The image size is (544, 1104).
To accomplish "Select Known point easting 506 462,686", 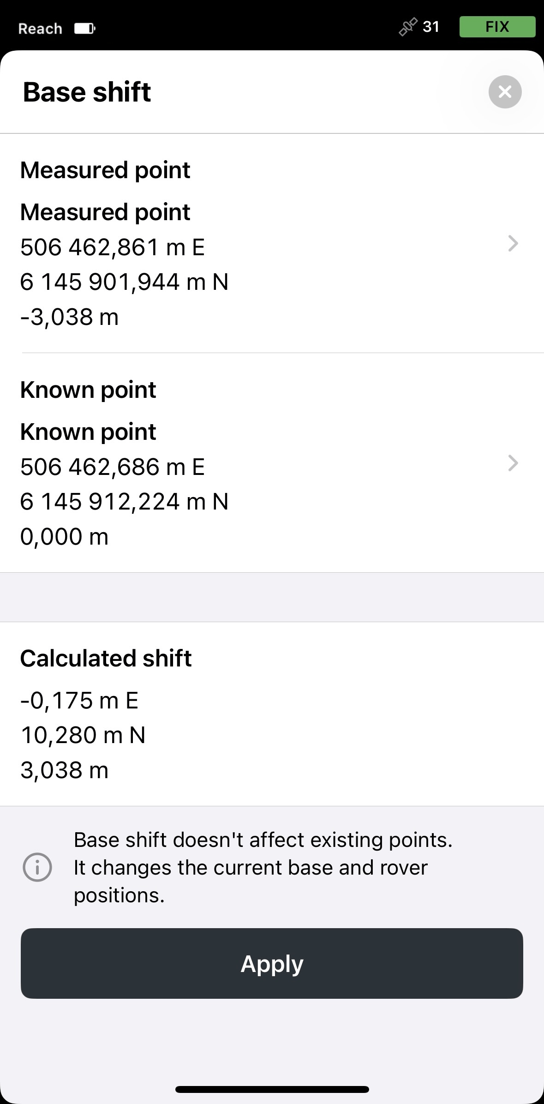I will pos(113,467).
